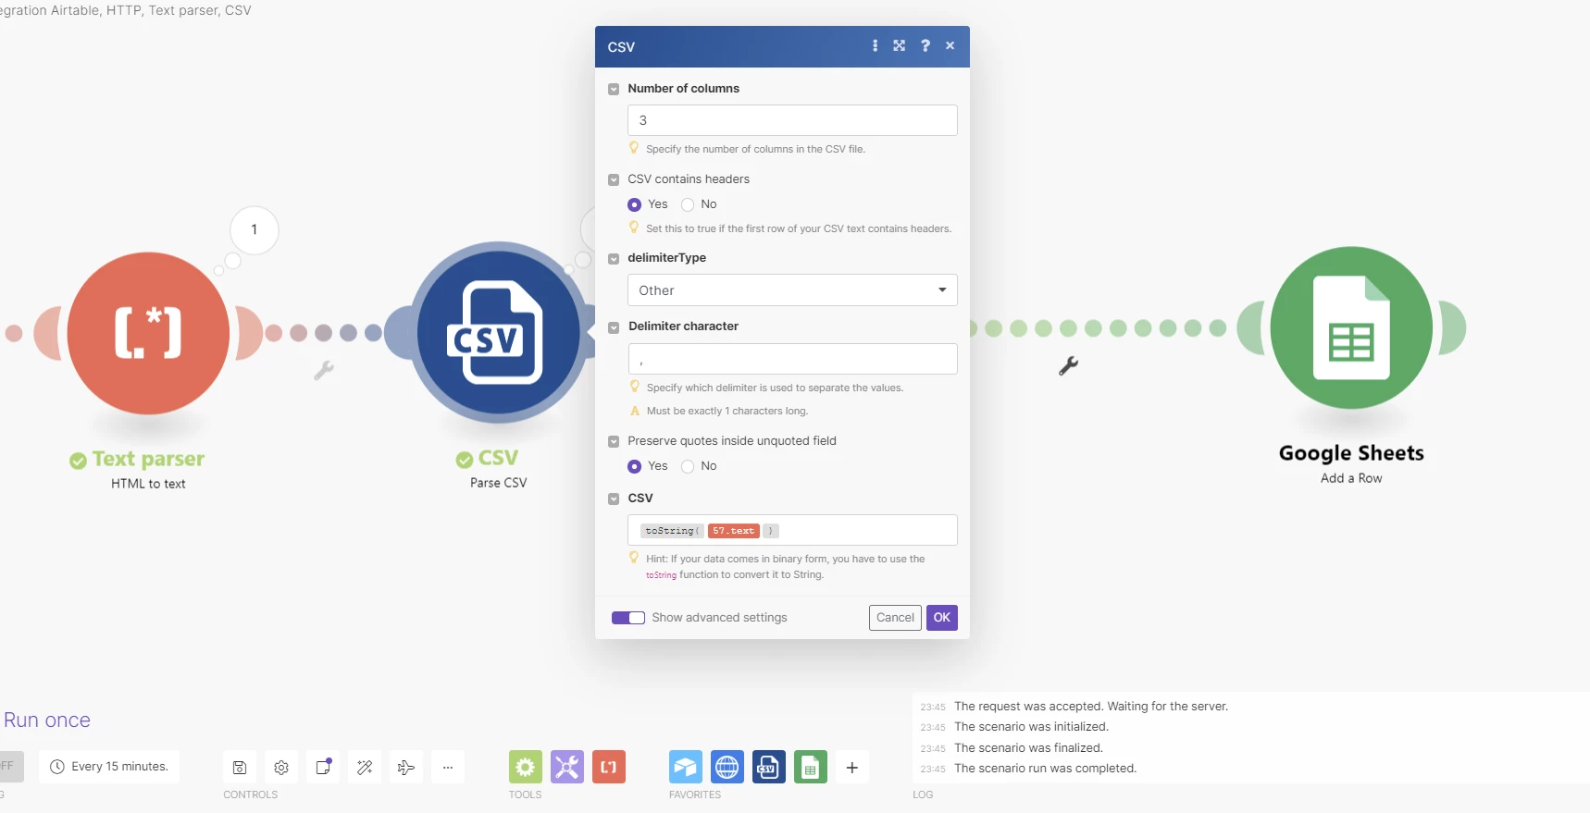The height and width of the screenshot is (813, 1590).
Task: Add HTTP module from favorites
Action: (x=727, y=767)
